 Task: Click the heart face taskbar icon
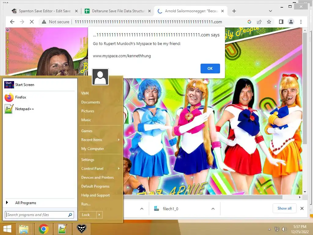(x=81, y=229)
